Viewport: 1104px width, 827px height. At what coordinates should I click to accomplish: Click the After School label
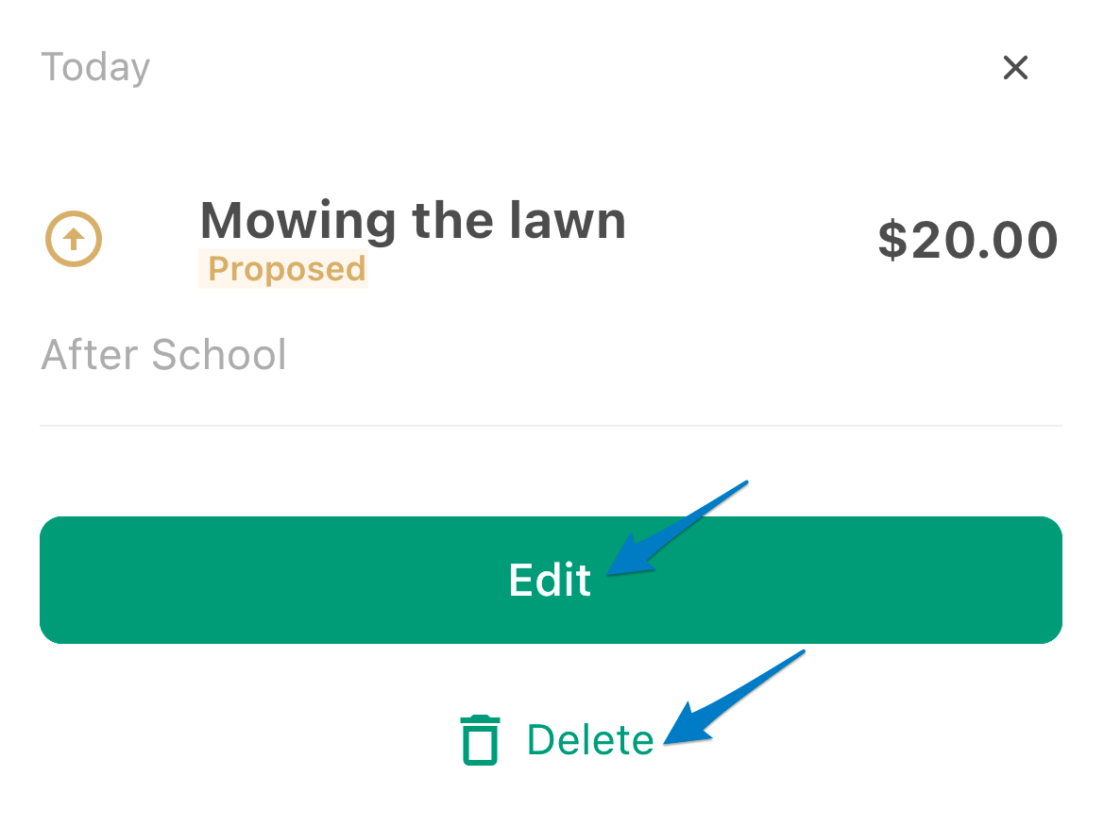coord(163,354)
